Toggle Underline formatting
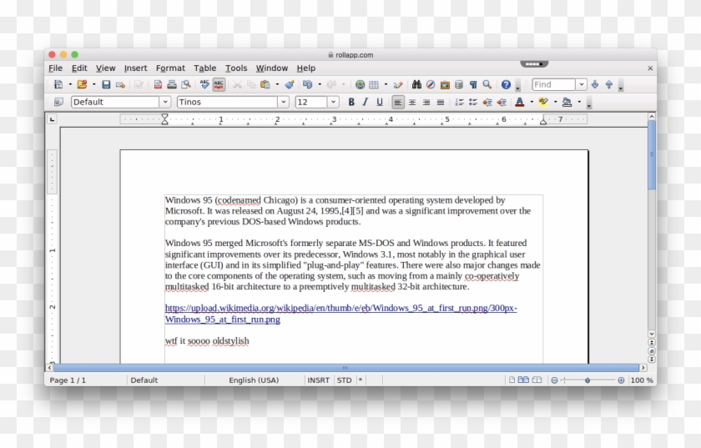 coord(380,102)
